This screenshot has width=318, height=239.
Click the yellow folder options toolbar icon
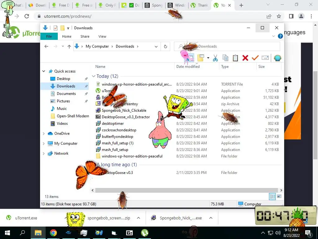pyautogui.click(x=201, y=58)
